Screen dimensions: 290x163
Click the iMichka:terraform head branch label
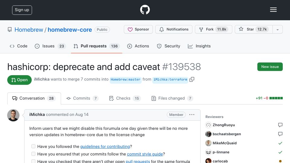[170, 79]
